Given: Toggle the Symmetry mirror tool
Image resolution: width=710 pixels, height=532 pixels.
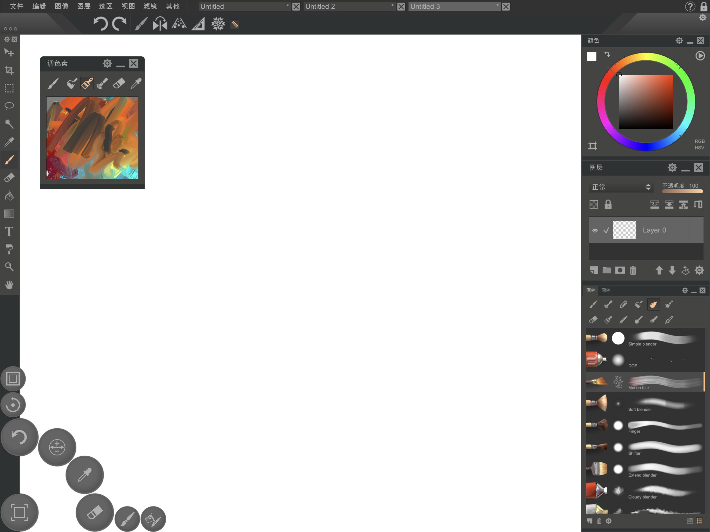Looking at the screenshot, I should [160, 24].
